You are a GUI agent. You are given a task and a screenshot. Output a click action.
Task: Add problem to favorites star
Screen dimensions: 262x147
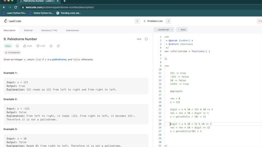click(x=51, y=46)
